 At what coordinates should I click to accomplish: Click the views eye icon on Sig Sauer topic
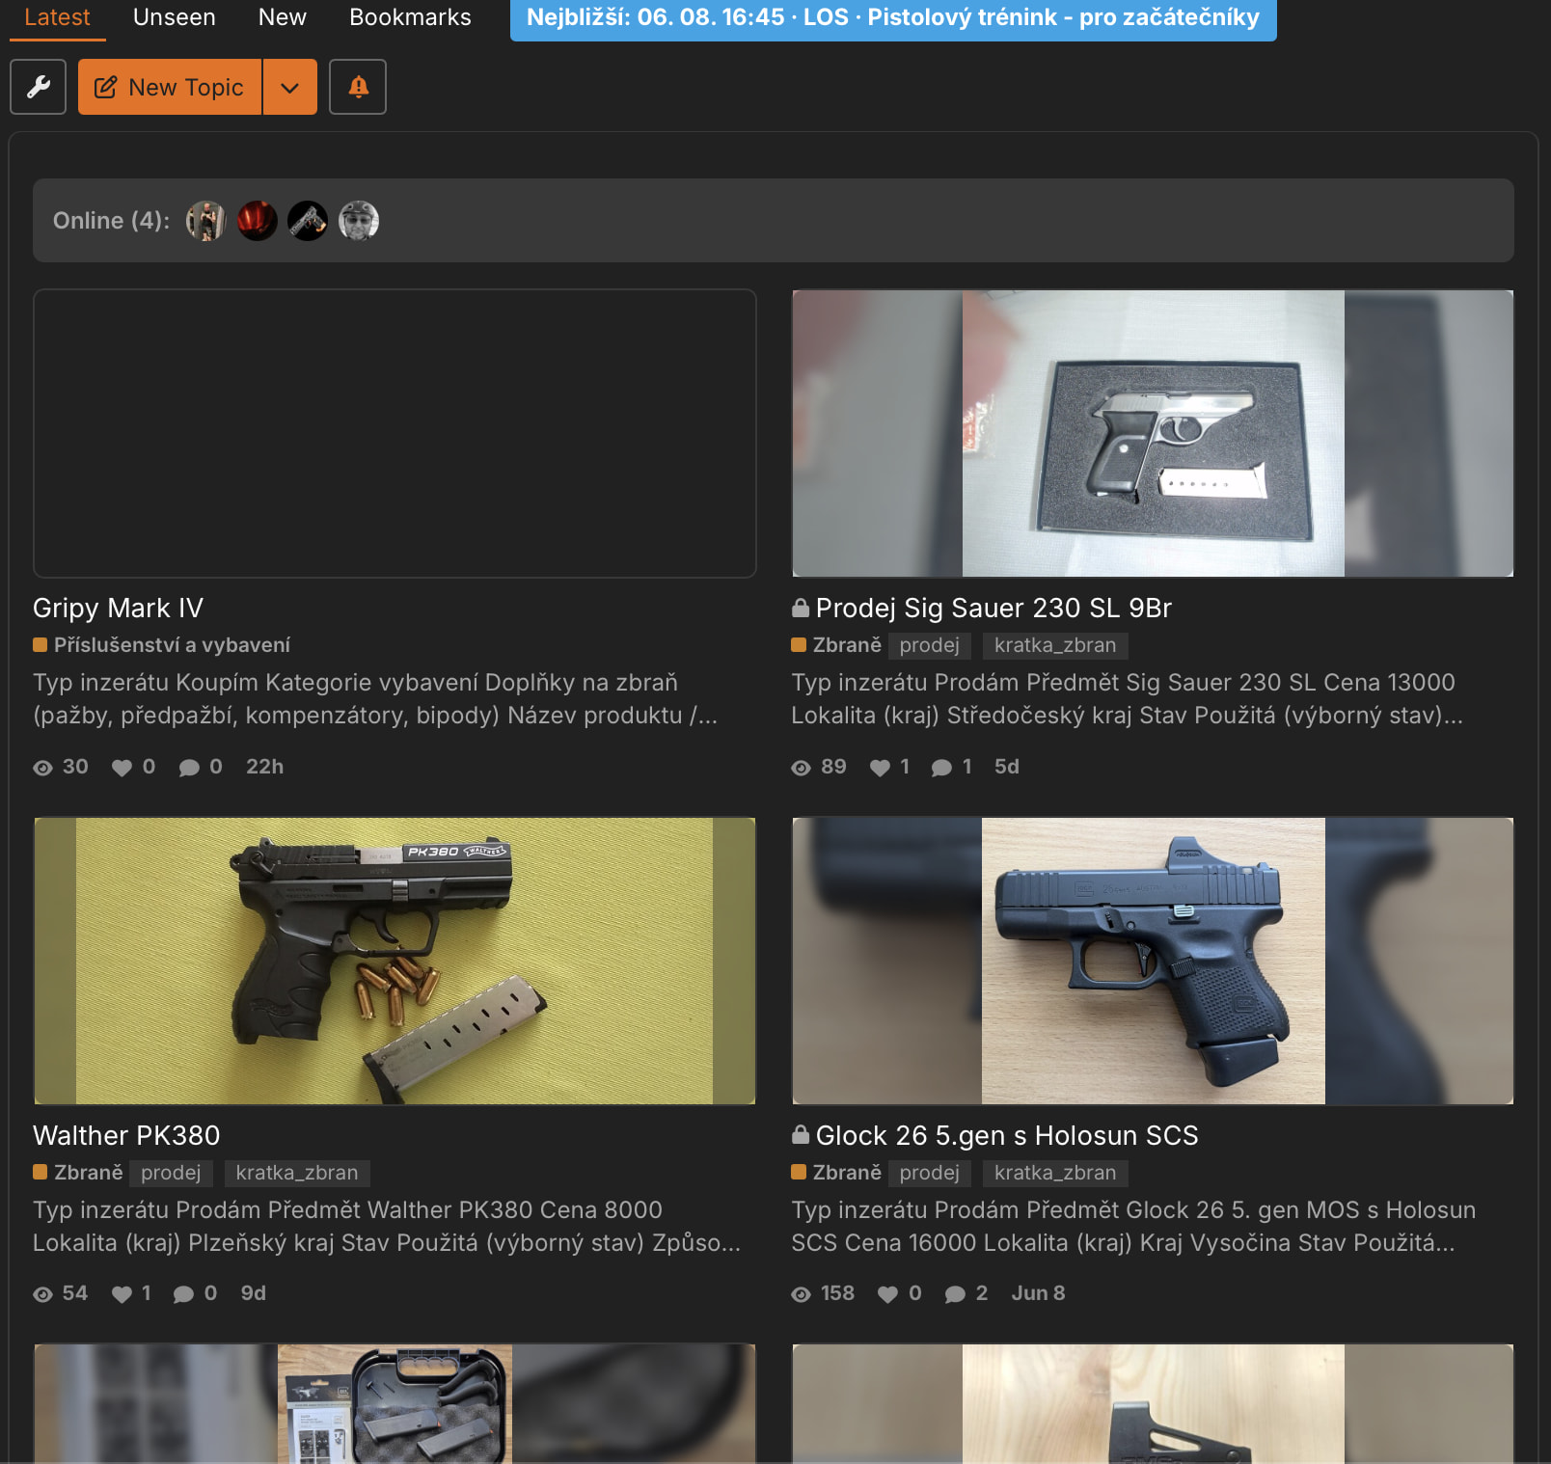pos(802,768)
